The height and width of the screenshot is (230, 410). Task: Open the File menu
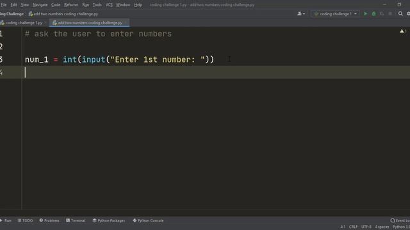click(x=4, y=4)
